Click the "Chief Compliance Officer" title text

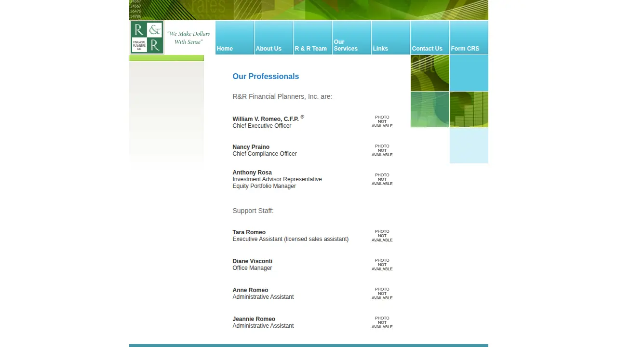point(265,154)
